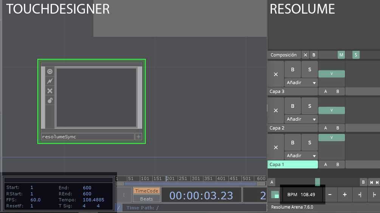Adjust Capa 3 V opacity slider

click(332, 74)
